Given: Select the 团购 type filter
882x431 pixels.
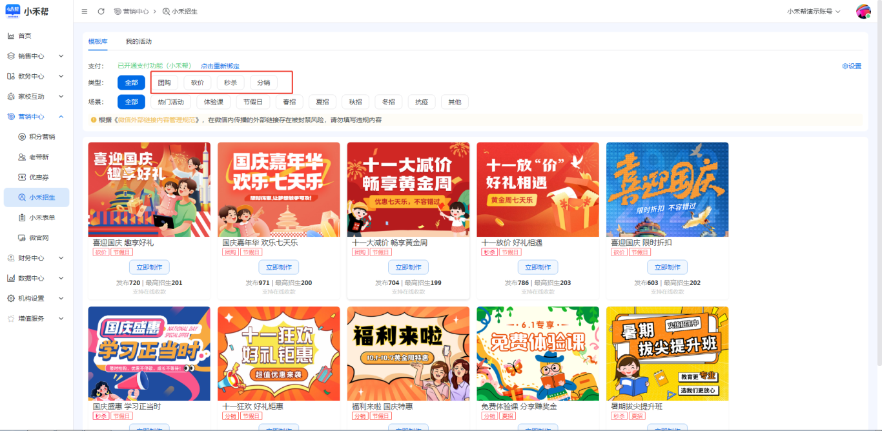Looking at the screenshot, I should pos(165,83).
